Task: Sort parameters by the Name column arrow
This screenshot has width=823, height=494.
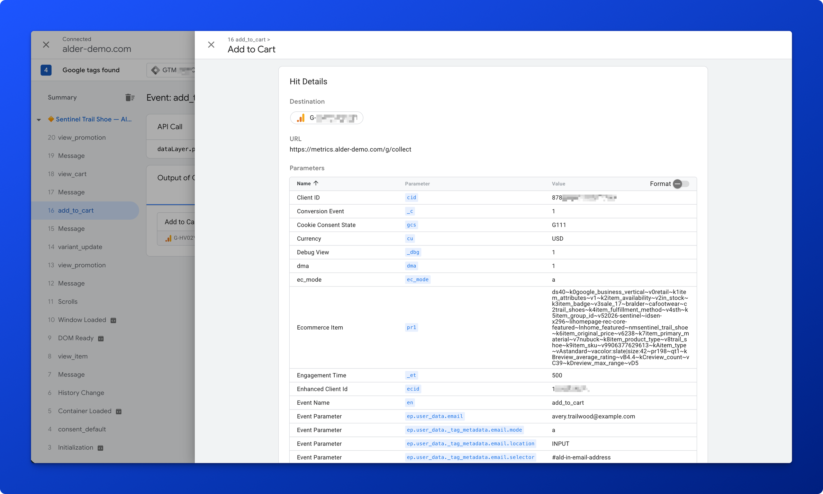Action: click(316, 183)
